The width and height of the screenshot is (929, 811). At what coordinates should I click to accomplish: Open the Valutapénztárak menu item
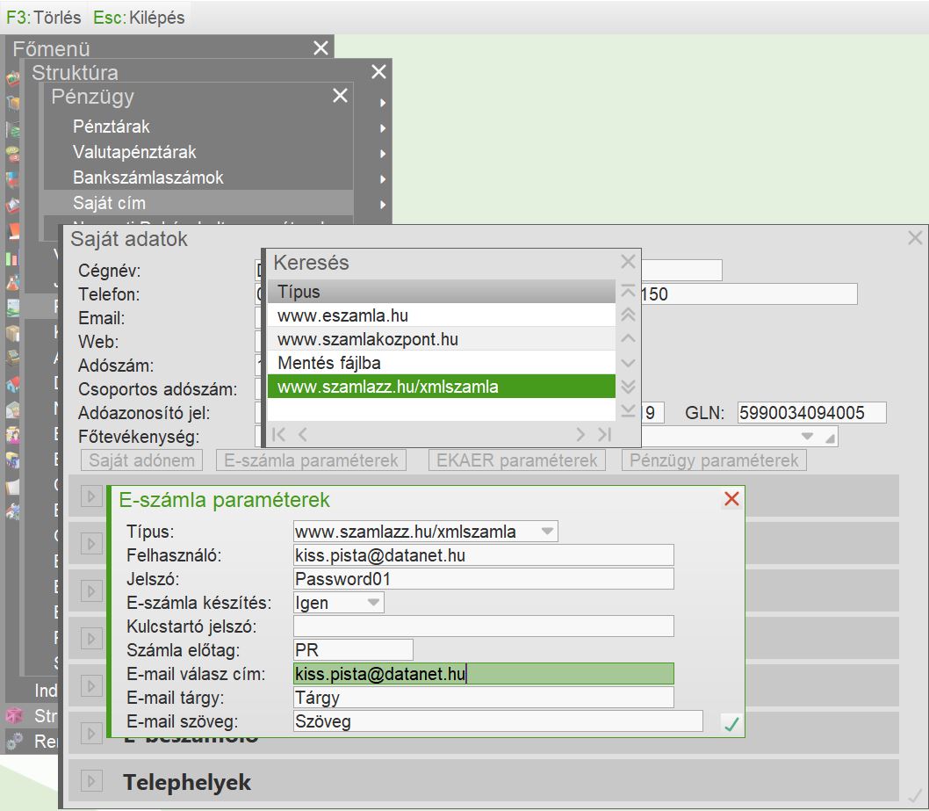(x=134, y=152)
